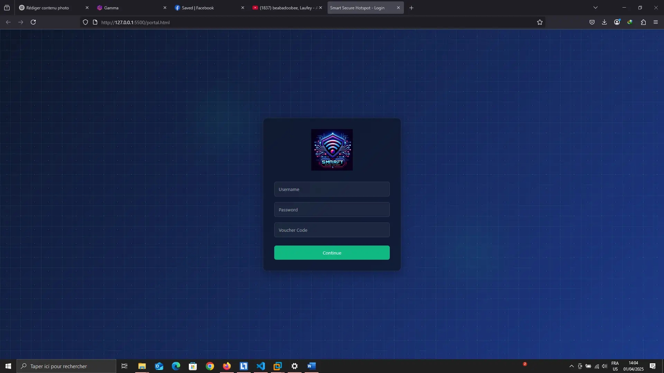Open the clock showing 14:04
This screenshot has height=373, width=664.
[634, 366]
